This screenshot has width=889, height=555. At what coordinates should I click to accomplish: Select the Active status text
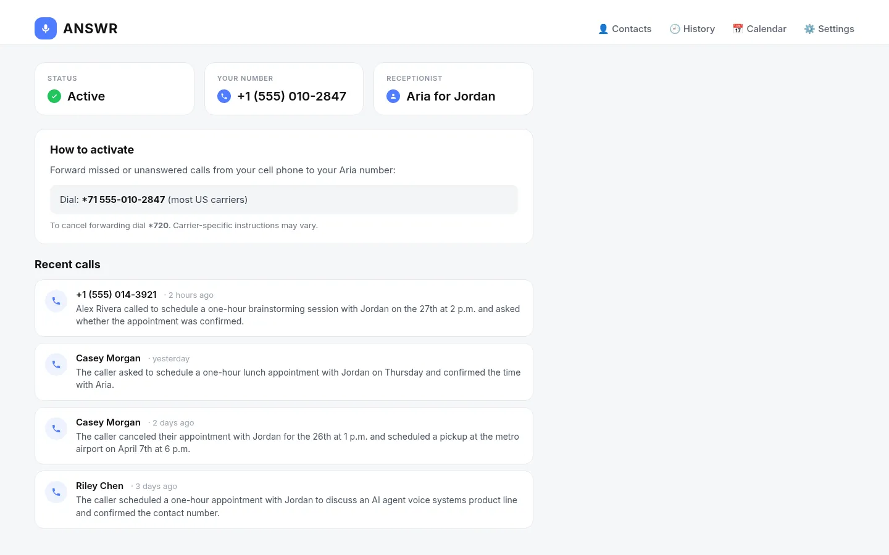click(x=86, y=96)
